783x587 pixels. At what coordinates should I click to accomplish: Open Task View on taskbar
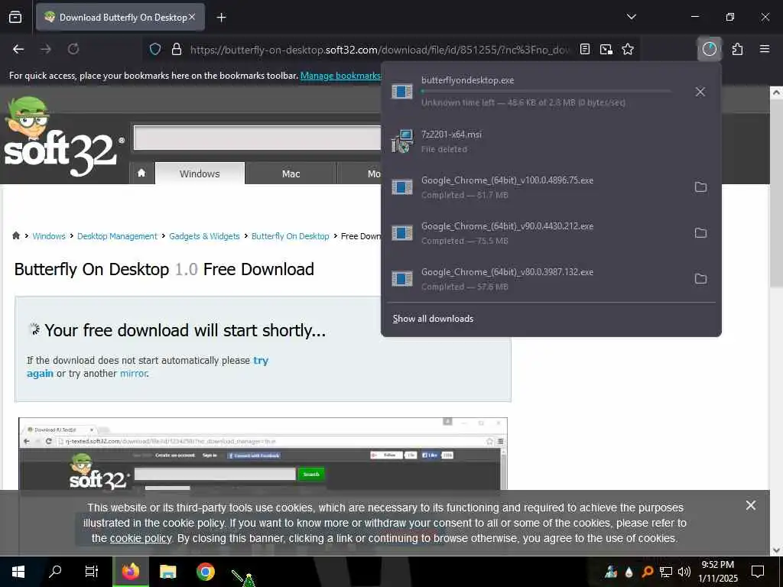click(x=92, y=572)
